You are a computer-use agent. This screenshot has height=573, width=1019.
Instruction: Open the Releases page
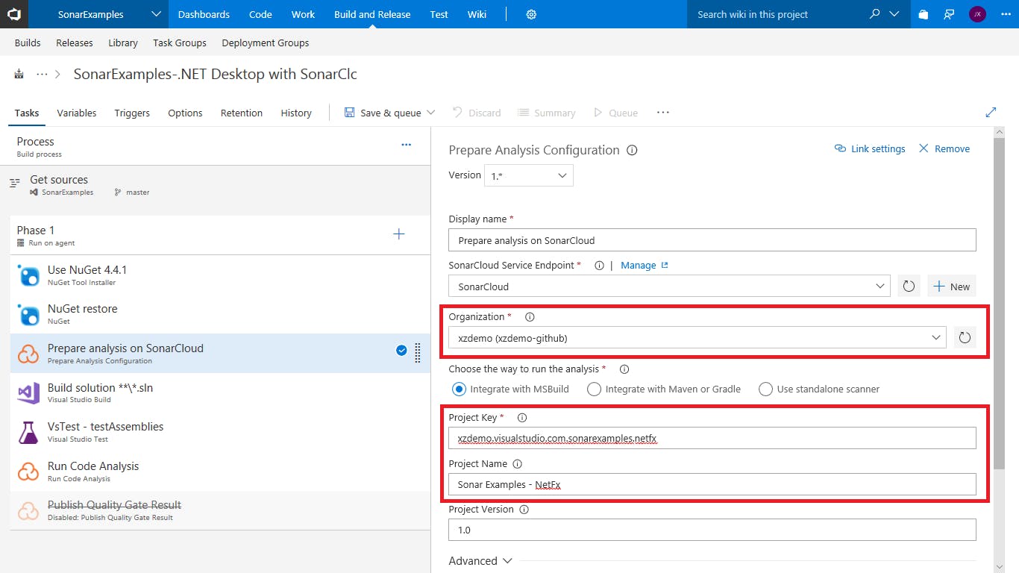(75, 43)
